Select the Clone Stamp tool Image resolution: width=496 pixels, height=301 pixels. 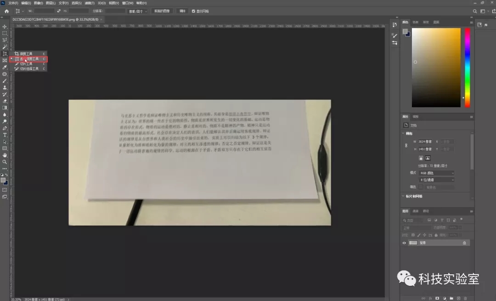click(5, 87)
